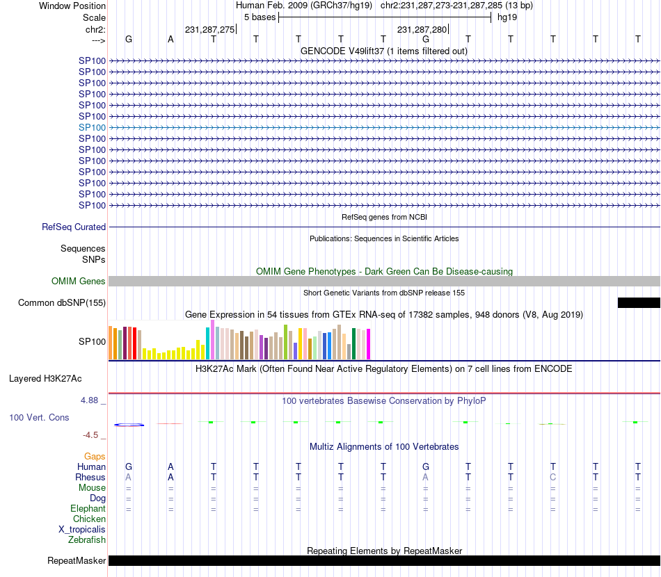Image resolution: width=661 pixels, height=577 pixels.
Task: Click the magenta bar ending the GTEx chart
Action: click(369, 344)
